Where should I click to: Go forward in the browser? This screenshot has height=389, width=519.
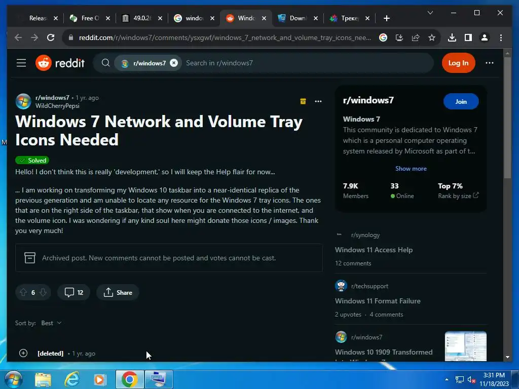(x=34, y=37)
